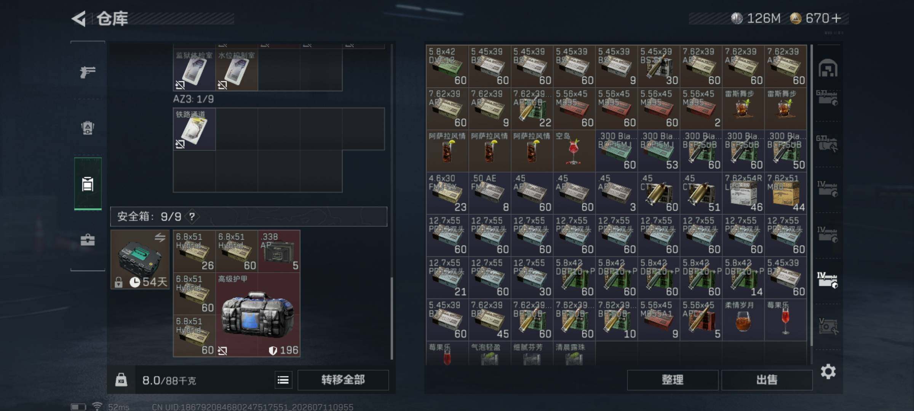Select the backpack tab icon in sidebar

[x=88, y=128]
